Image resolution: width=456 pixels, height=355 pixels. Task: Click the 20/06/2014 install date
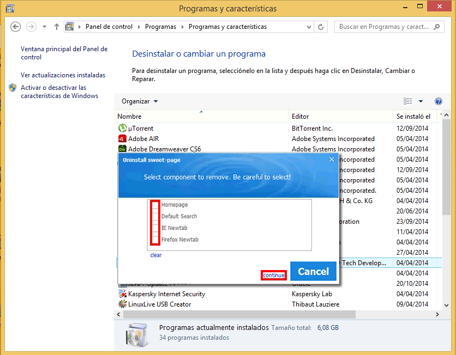tap(412, 211)
